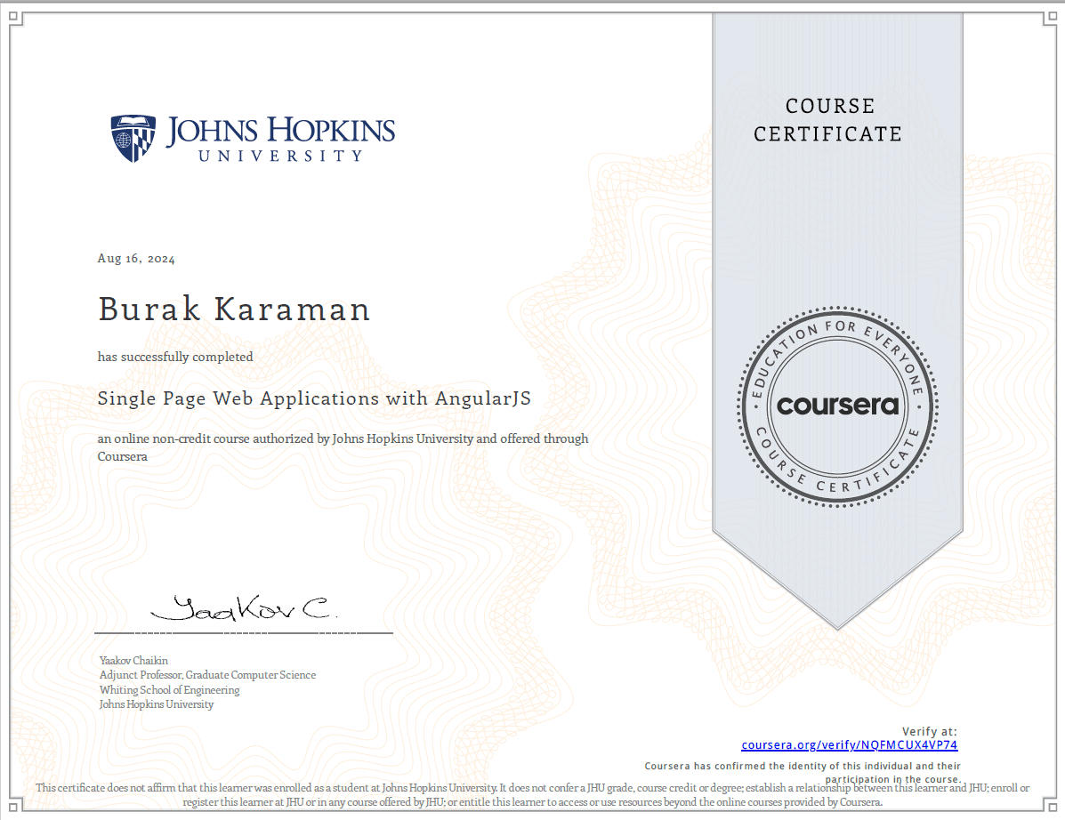Click the instructor name Yaakov Chaikin
The width and height of the screenshot is (1065, 820).
click(133, 661)
